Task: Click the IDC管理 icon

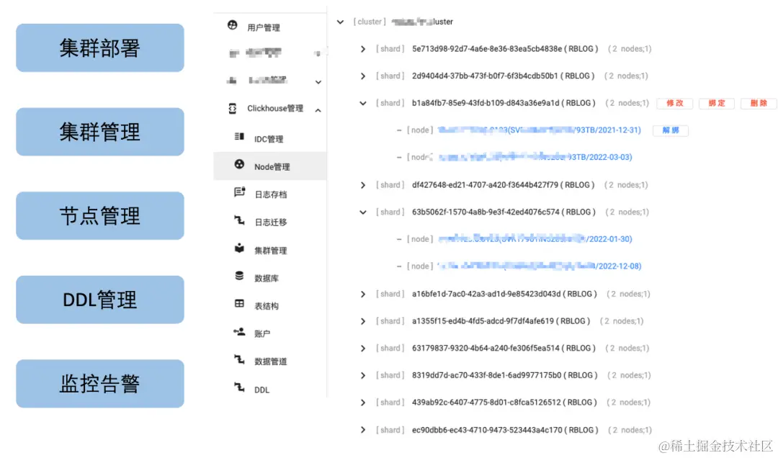Action: (x=239, y=136)
